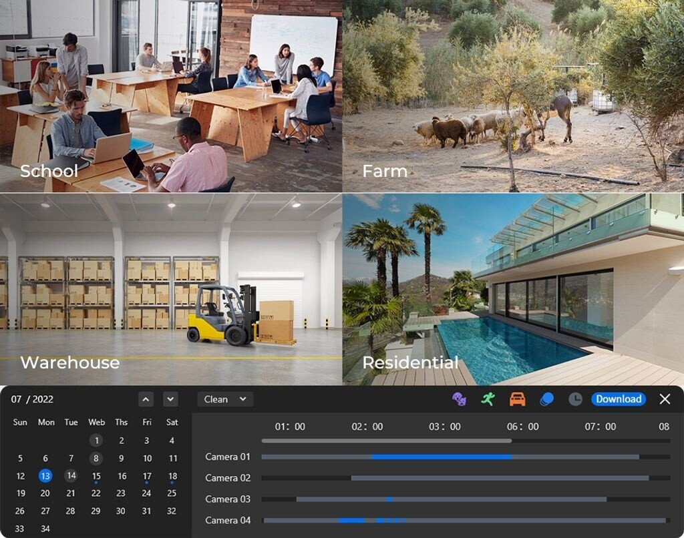Click the blue stacked discs icon
Screen dimensions: 684x538
(546, 399)
